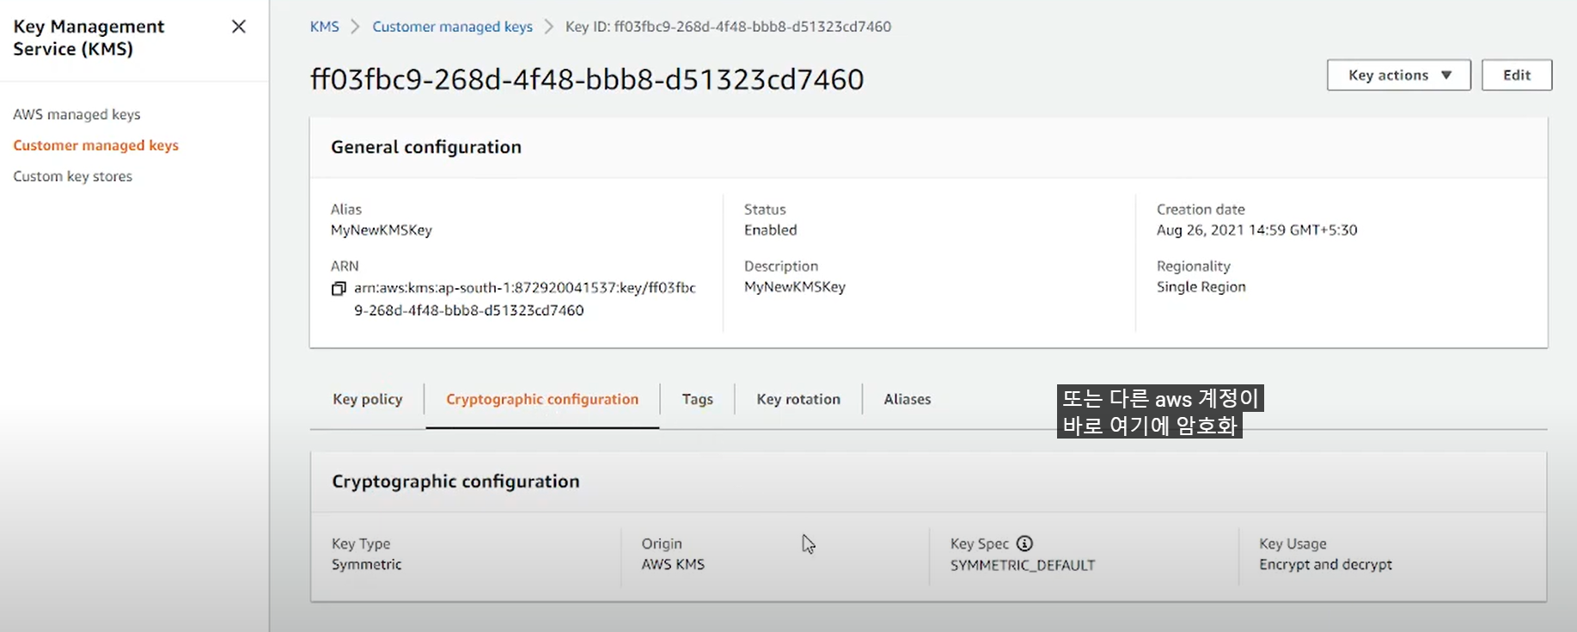Click the Single Region value
Screen dimensions: 1577x632
point(1201,286)
